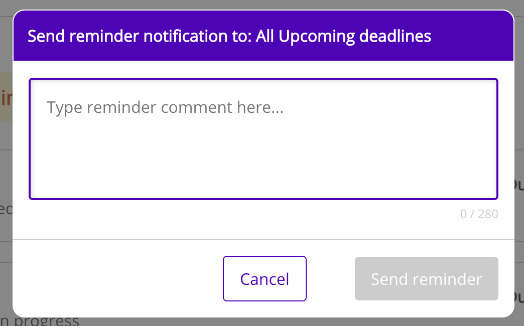Click blank space between Cancel and Send reminder

(x=330, y=279)
